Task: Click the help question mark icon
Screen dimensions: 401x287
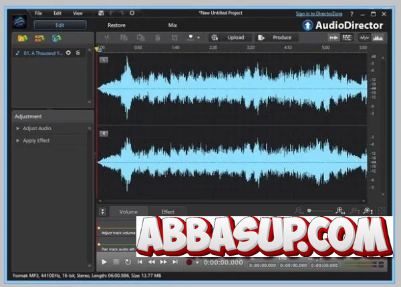Action: coord(352,14)
